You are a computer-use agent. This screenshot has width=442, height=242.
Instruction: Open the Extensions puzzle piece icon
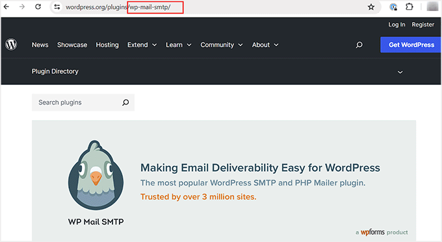pos(409,6)
